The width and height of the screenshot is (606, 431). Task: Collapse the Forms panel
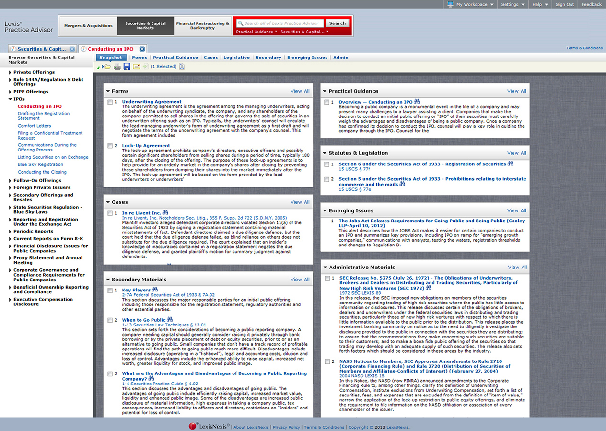108,91
